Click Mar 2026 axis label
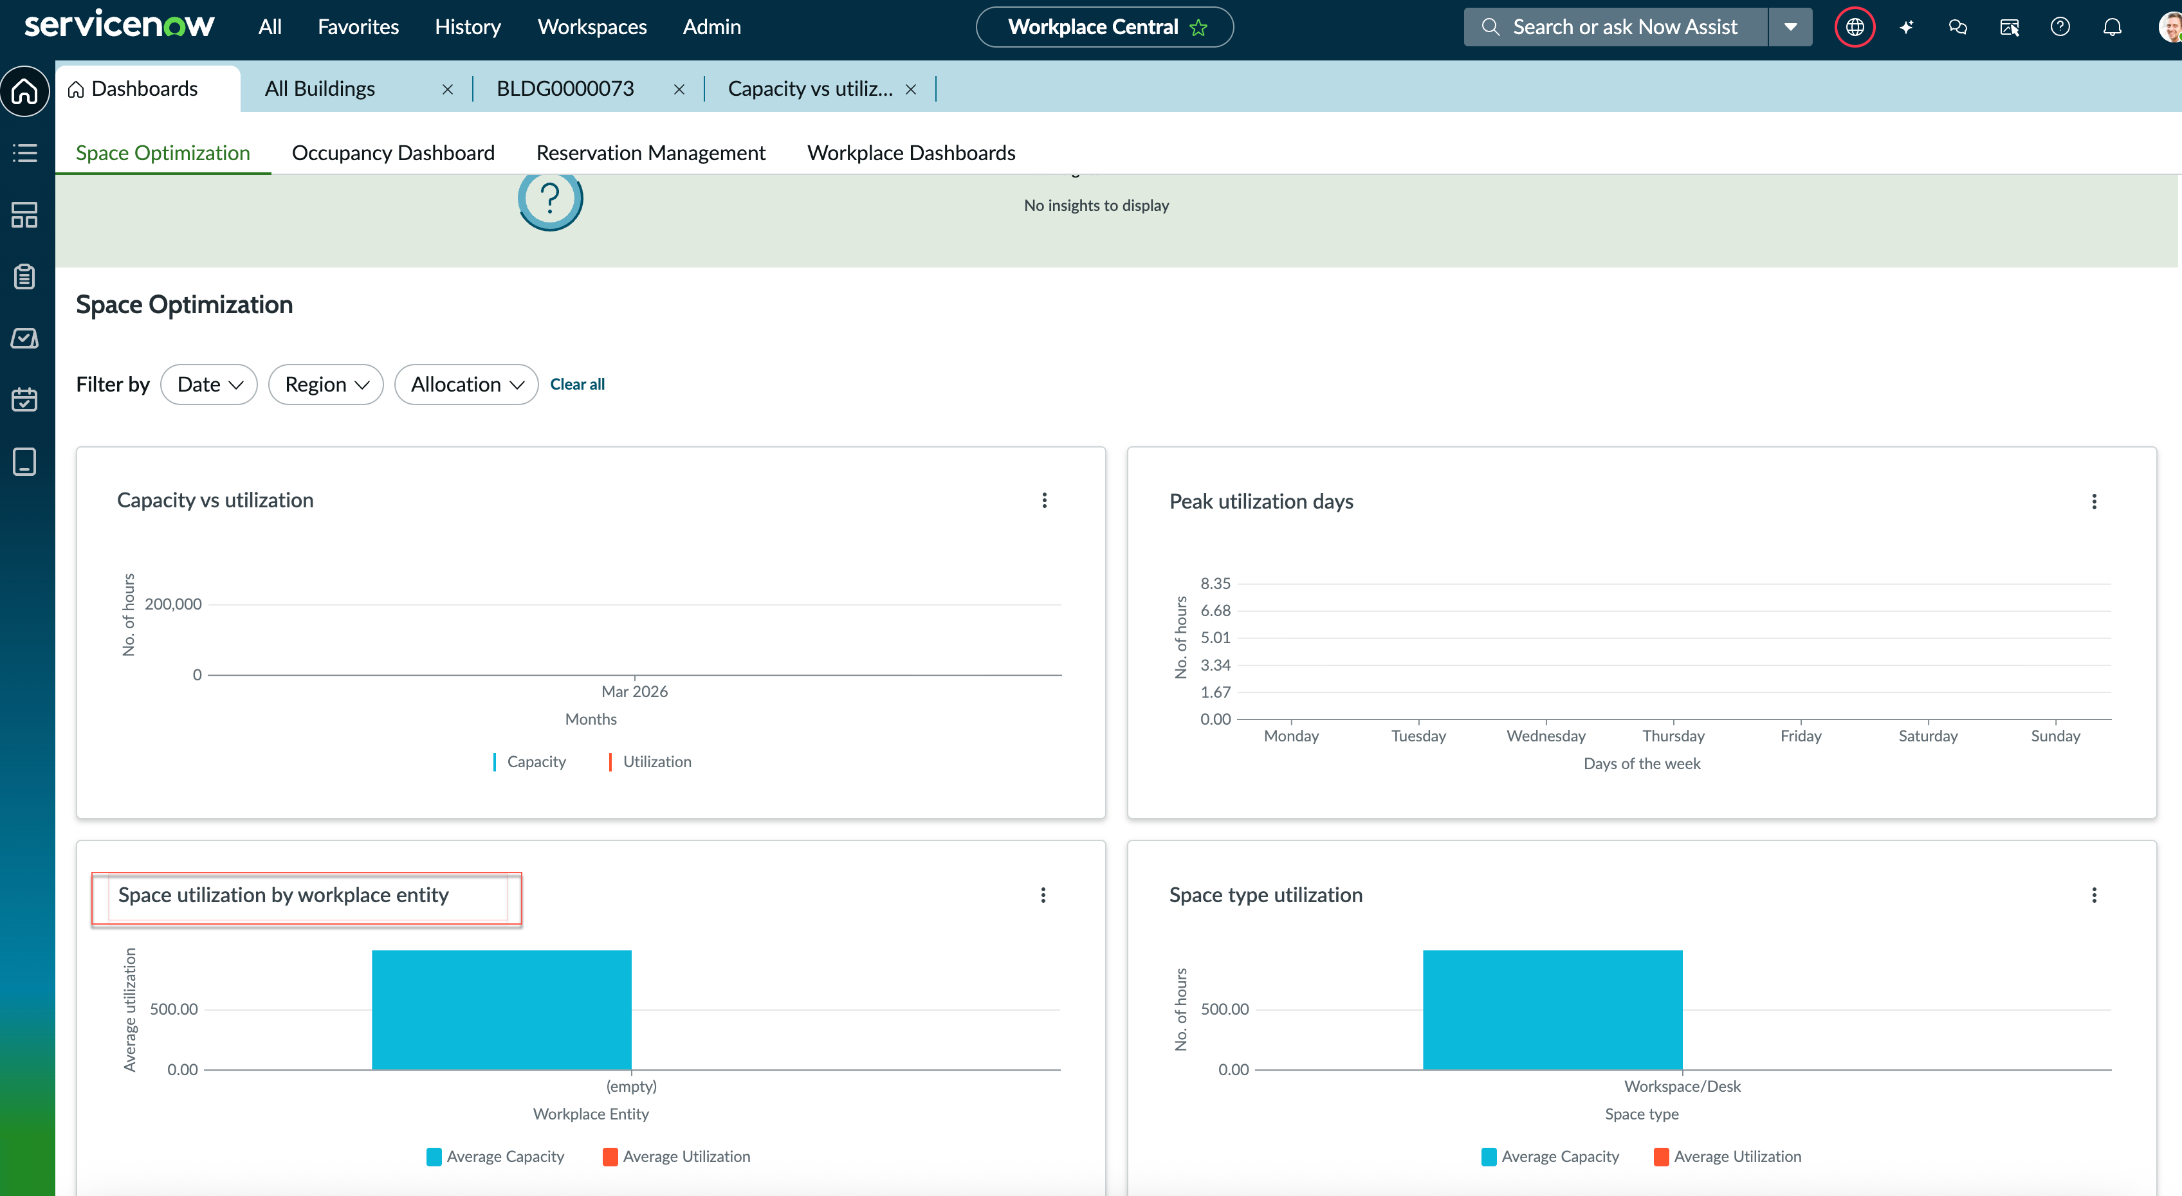The height and width of the screenshot is (1196, 2182). pyautogui.click(x=634, y=691)
